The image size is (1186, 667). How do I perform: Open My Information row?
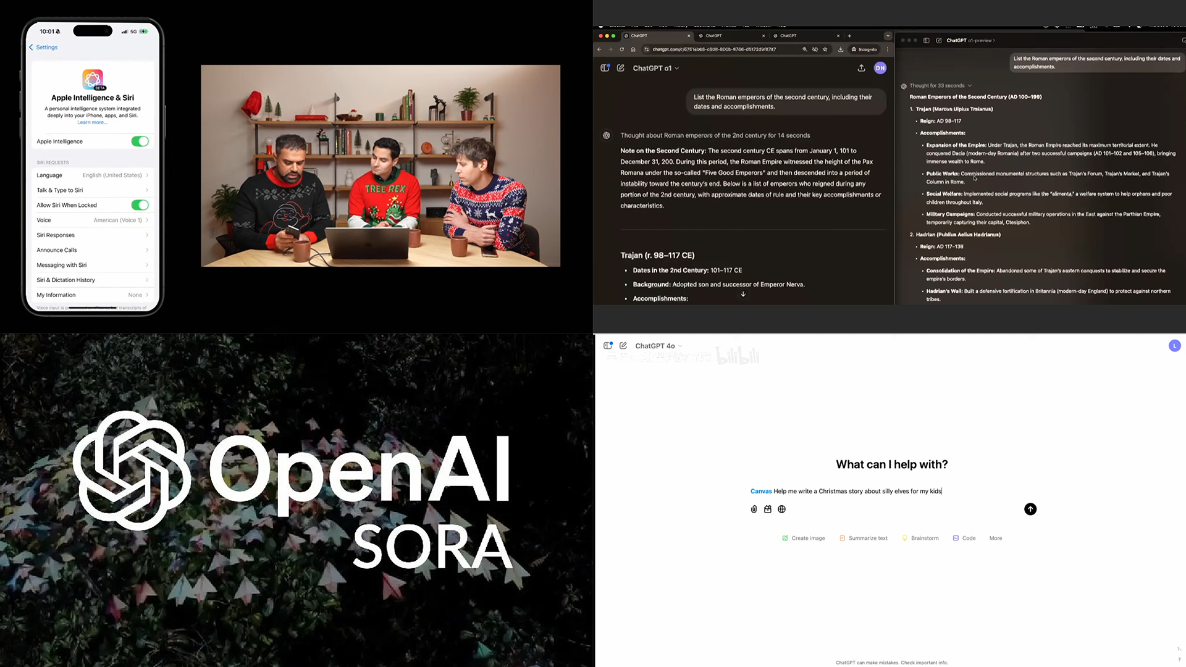(x=93, y=295)
